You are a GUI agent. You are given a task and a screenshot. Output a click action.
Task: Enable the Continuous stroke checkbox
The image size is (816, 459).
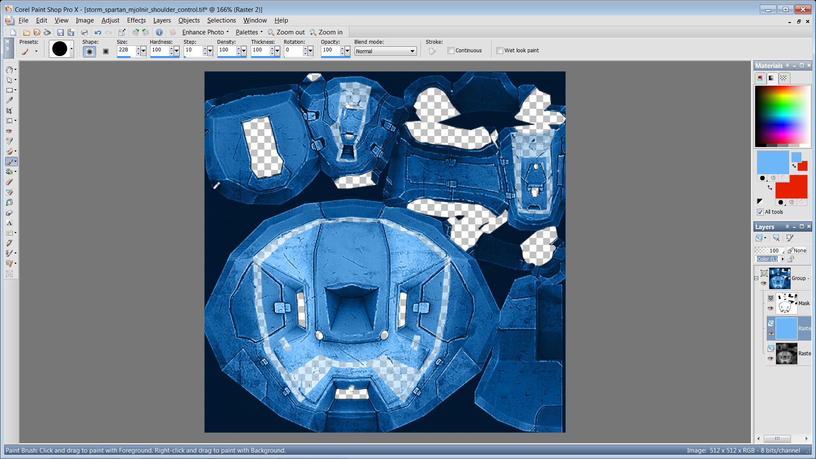click(451, 51)
